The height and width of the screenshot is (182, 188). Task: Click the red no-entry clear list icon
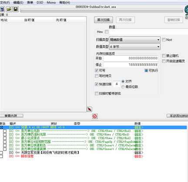[95, 116]
